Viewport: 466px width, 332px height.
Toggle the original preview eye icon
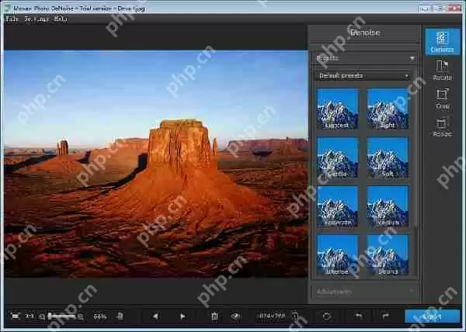235,316
